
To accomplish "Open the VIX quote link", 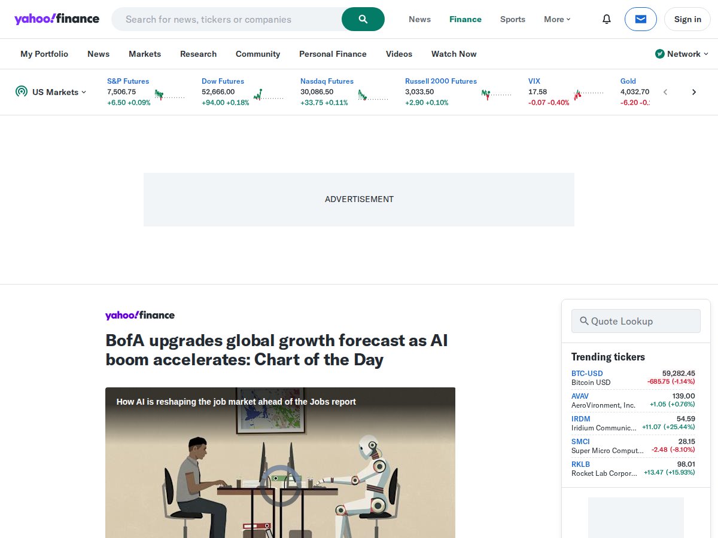I will pyautogui.click(x=534, y=81).
